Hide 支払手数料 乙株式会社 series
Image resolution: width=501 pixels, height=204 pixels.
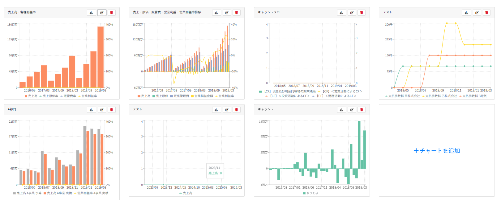(x=439, y=96)
